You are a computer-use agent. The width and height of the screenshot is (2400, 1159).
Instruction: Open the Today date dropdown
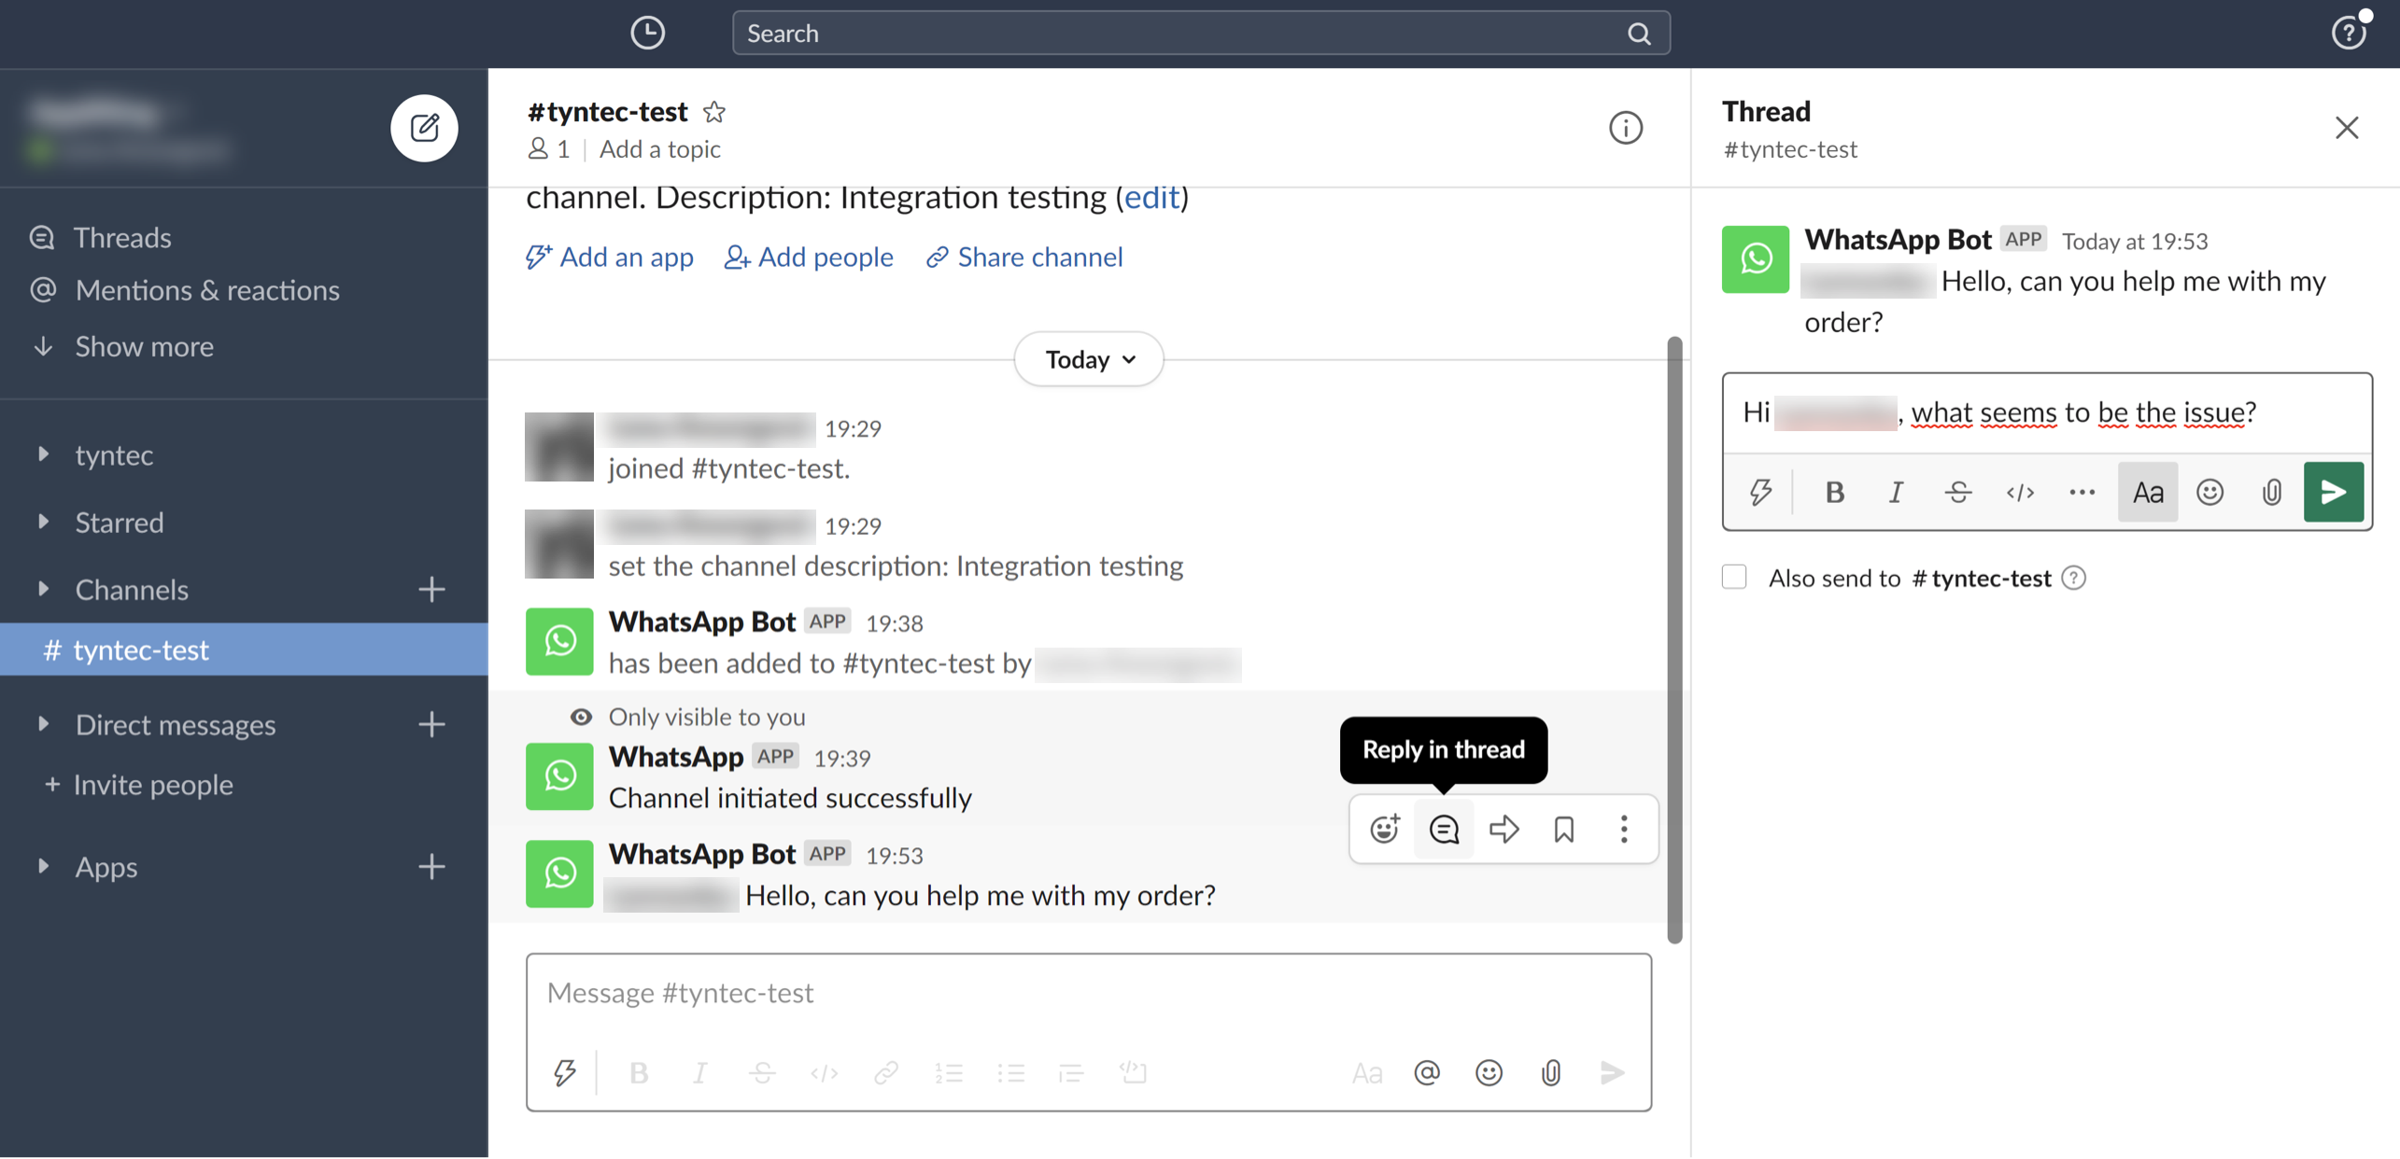pyautogui.click(x=1089, y=359)
